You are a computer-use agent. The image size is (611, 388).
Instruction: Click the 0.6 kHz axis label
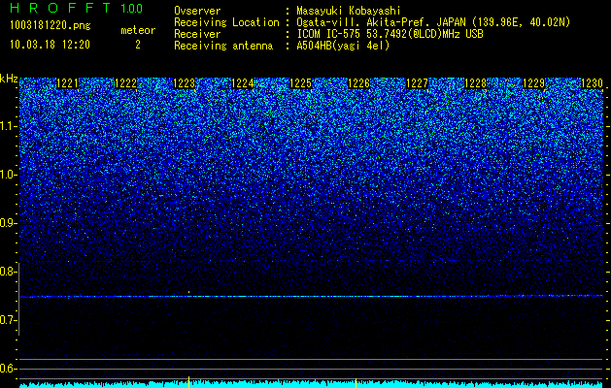[8, 369]
